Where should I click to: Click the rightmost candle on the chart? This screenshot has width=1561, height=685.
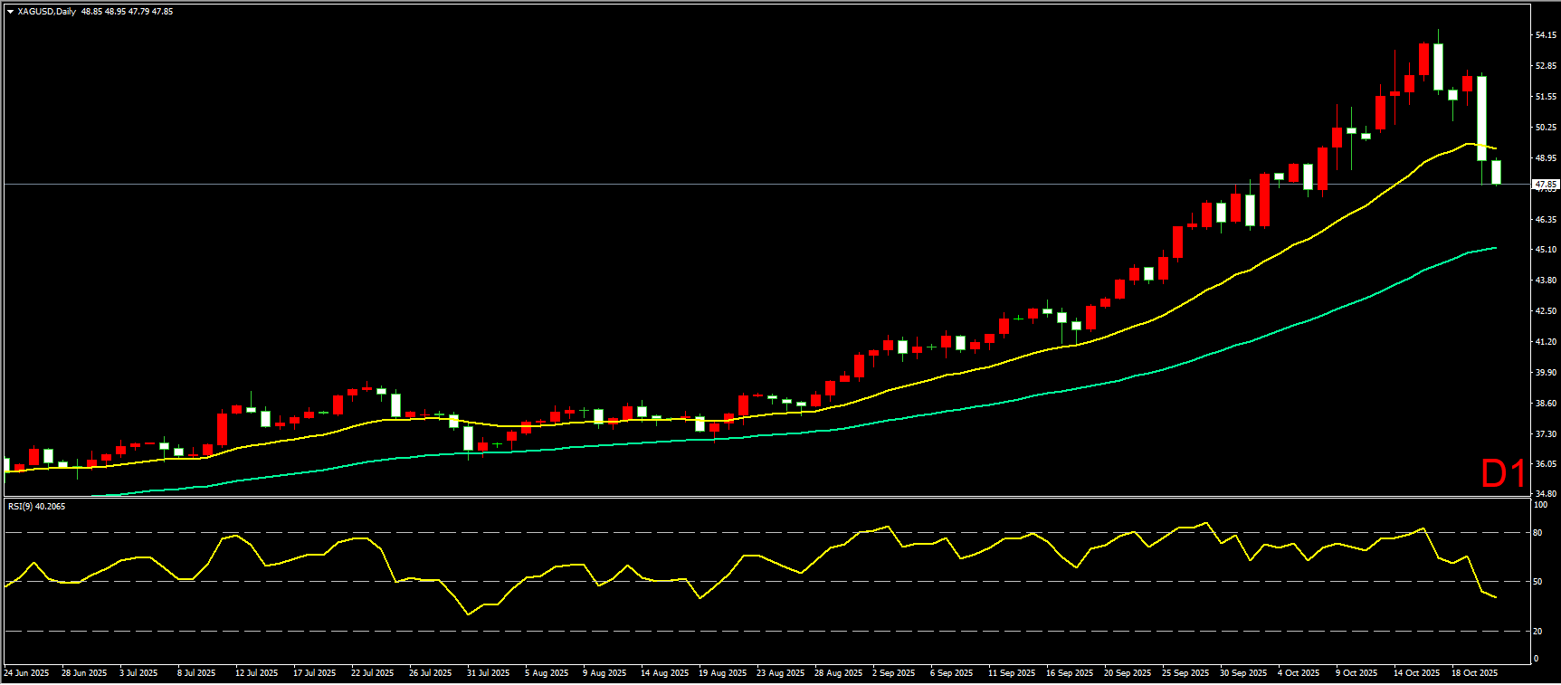pos(1497,172)
